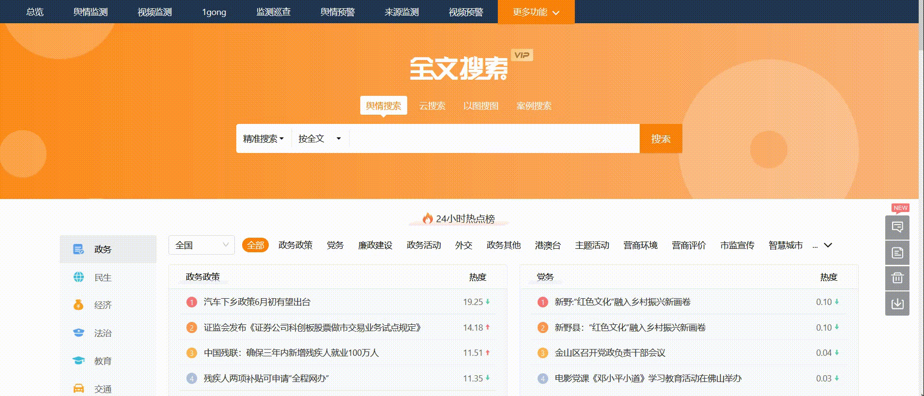Switch to the 云搜索 tab
The width and height of the screenshot is (924, 396).
pos(432,106)
